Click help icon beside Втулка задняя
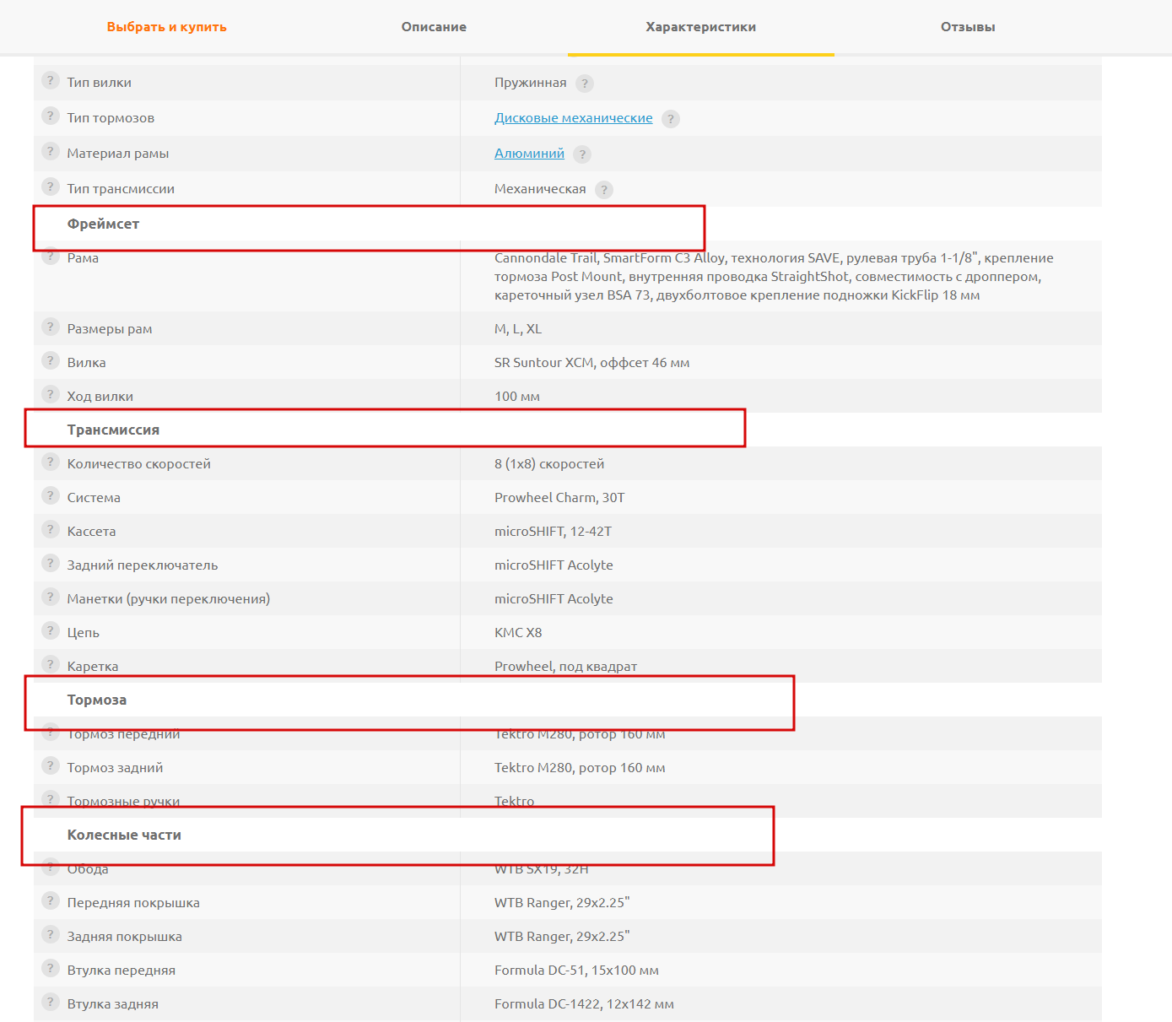This screenshot has height=1022, width=1172. click(51, 1003)
